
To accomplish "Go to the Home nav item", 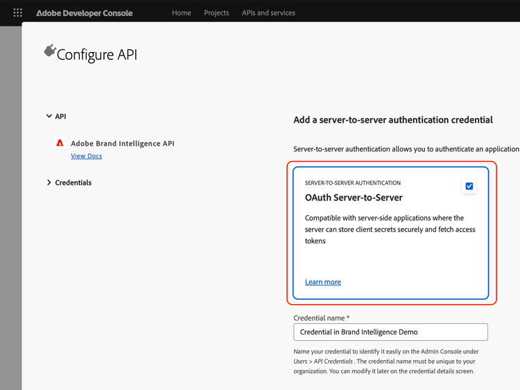I will [182, 13].
